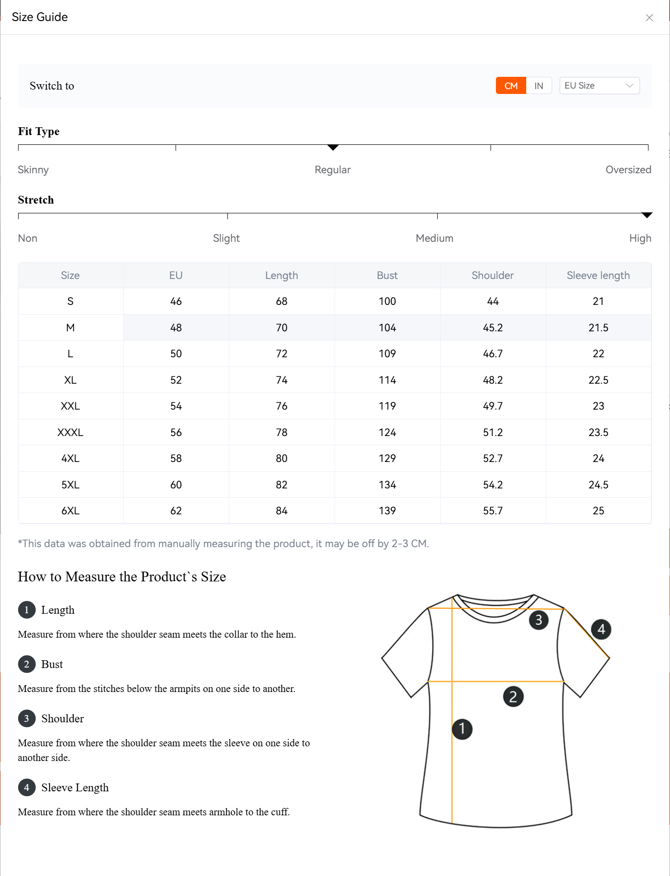Click marker 3 on the shirt diagram
The width and height of the screenshot is (670, 876).
point(538,620)
